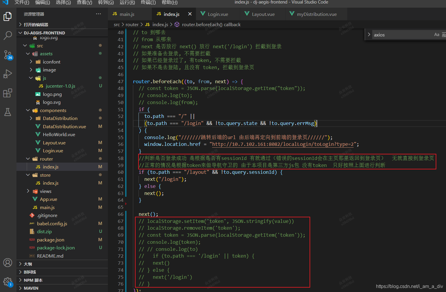
Task: Open the 转到(G) menu
Action: [106, 2]
